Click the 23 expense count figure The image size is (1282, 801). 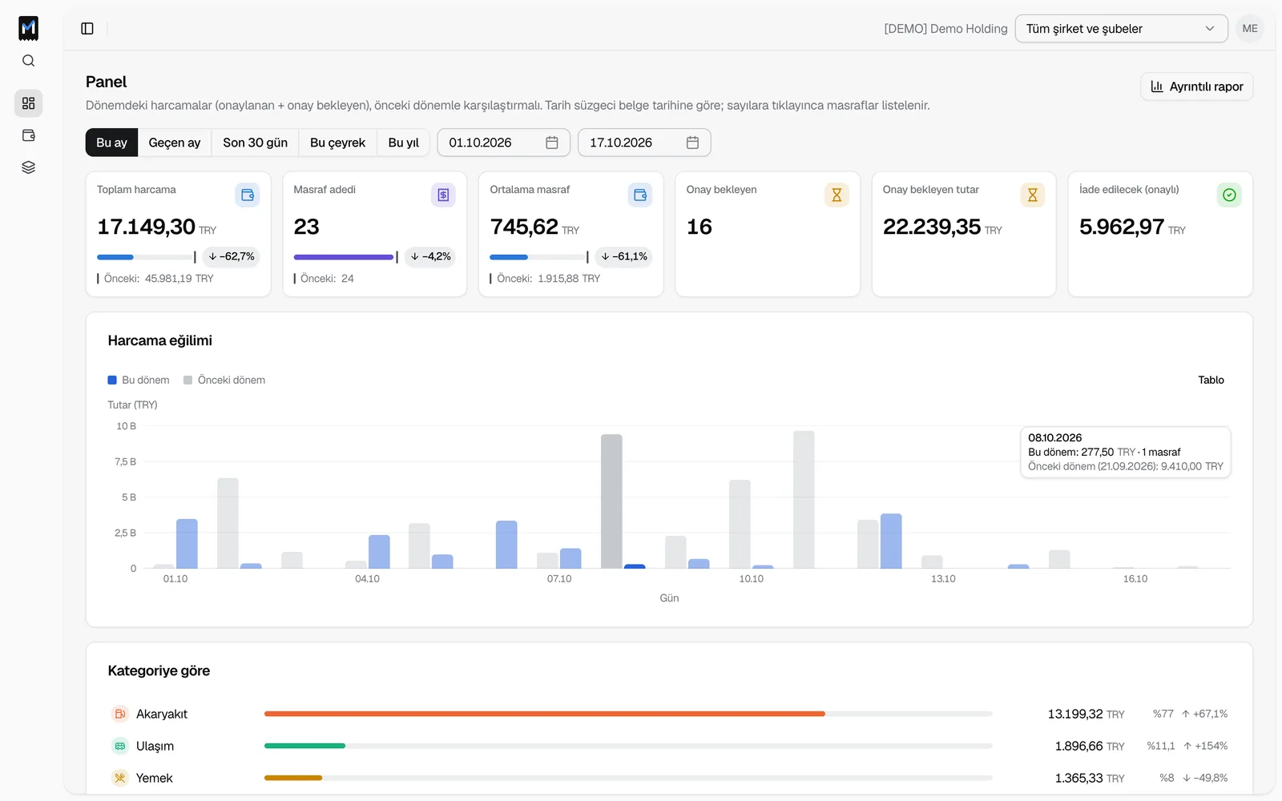click(306, 227)
